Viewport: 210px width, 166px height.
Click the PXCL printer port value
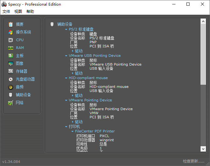[x=104, y=136]
